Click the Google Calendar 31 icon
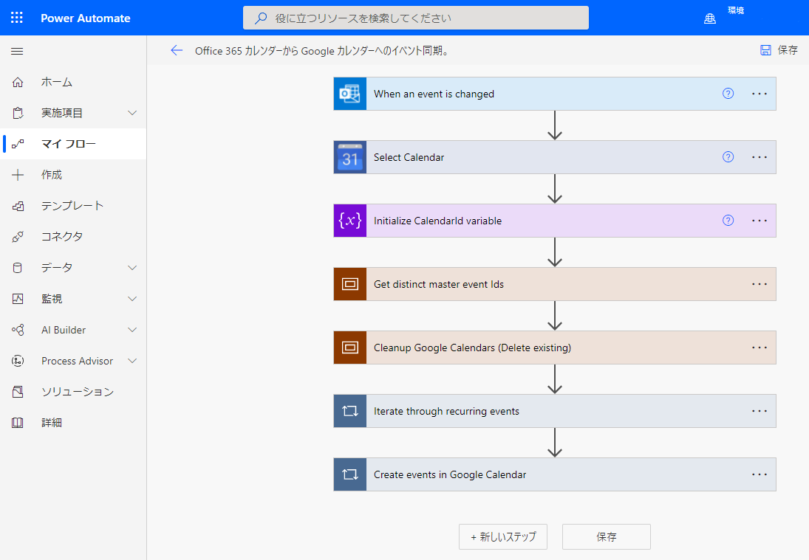Screen dimensions: 809x560 pos(349,157)
